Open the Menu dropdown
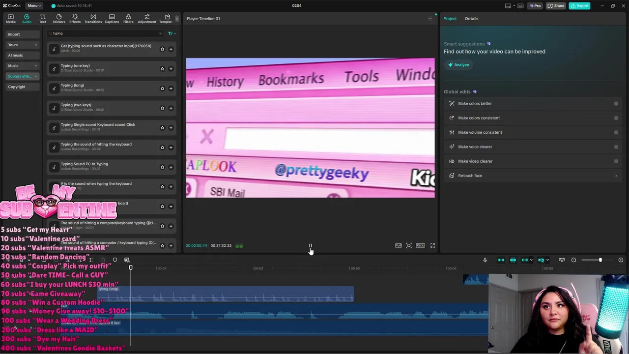Screen dimensions: 629x354 pos(34,5)
